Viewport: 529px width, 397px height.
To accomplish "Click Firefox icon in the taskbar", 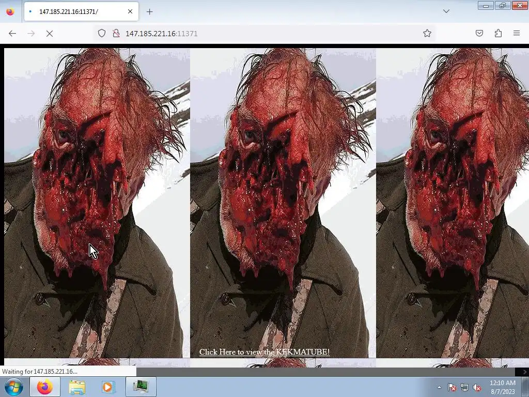I will 45,387.
